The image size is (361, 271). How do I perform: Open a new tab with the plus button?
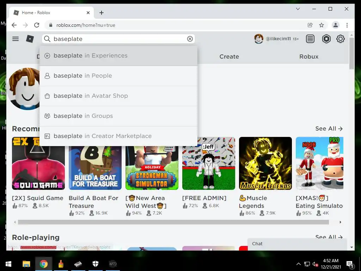tap(102, 13)
